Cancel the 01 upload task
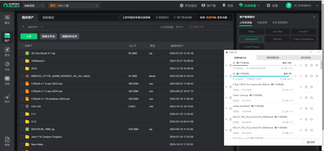 (x=301, y=65)
